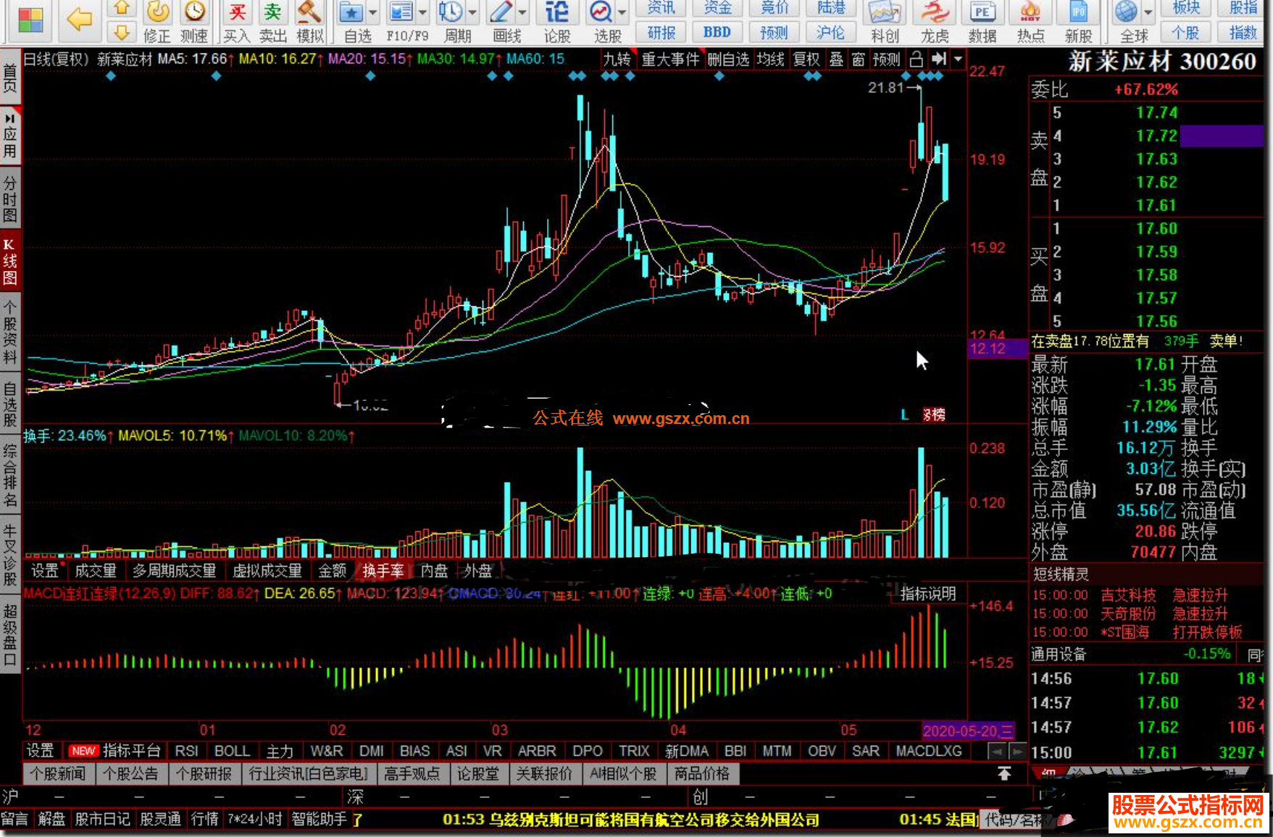Click the 买入 (buy) toolbar icon
This screenshot has height=837, width=1273.
click(x=236, y=14)
